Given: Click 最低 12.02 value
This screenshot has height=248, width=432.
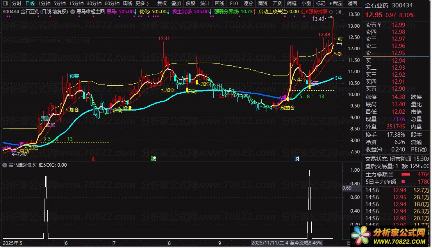Looking at the screenshot, I should tap(398, 112).
